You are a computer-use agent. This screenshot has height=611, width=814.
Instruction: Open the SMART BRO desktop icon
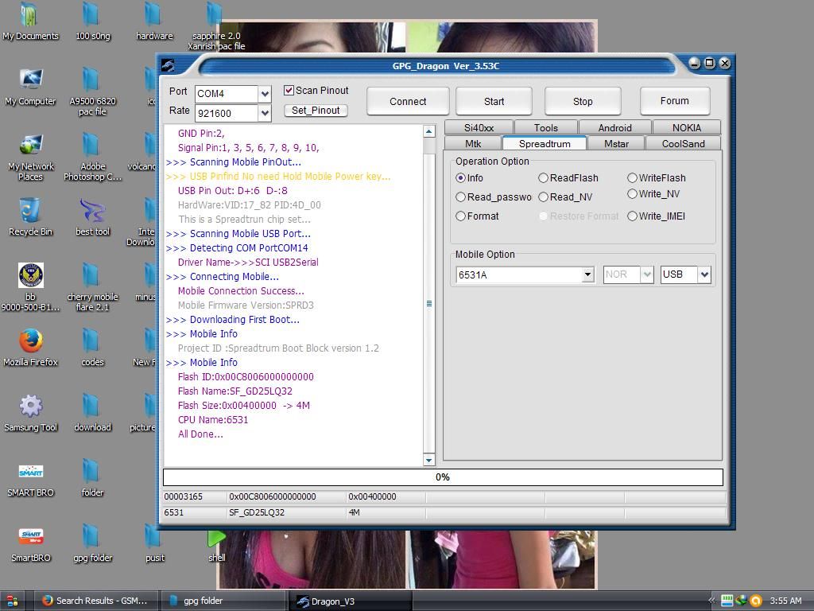[x=30, y=473]
